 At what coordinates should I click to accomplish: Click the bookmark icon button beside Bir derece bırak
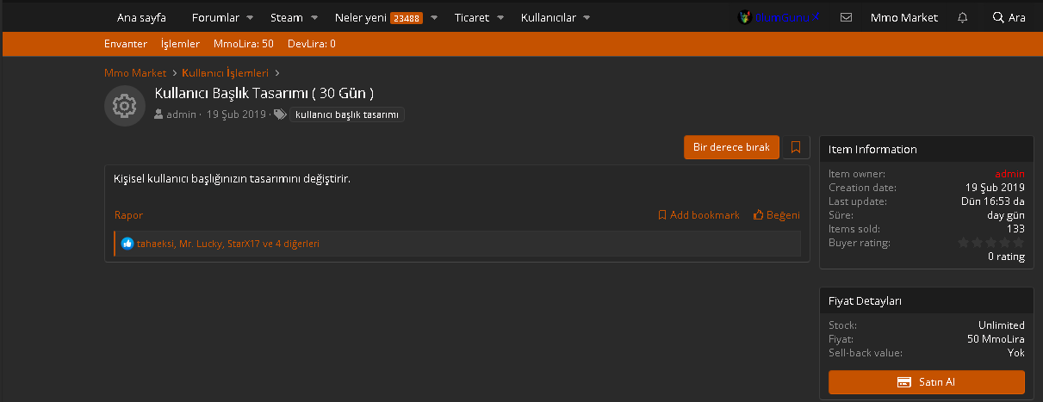796,147
